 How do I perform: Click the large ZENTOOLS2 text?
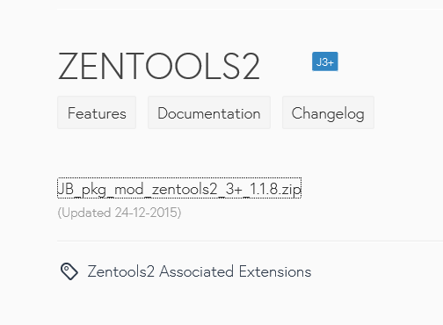(159, 66)
